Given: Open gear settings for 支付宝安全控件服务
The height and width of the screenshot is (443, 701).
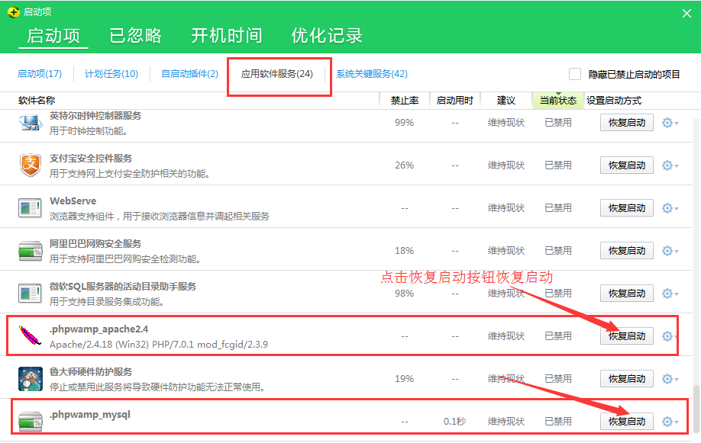Looking at the screenshot, I should [x=670, y=165].
